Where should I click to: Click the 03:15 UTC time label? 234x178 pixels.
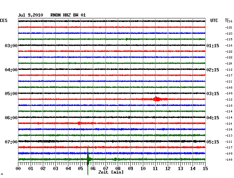pos(213,94)
